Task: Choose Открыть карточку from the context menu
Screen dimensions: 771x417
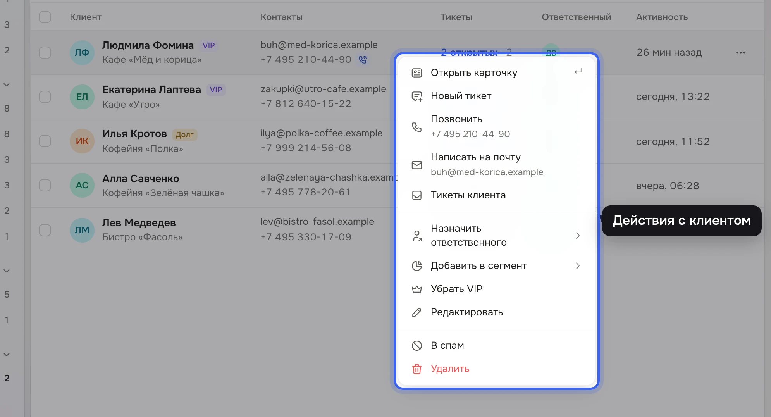Action: (x=497, y=73)
